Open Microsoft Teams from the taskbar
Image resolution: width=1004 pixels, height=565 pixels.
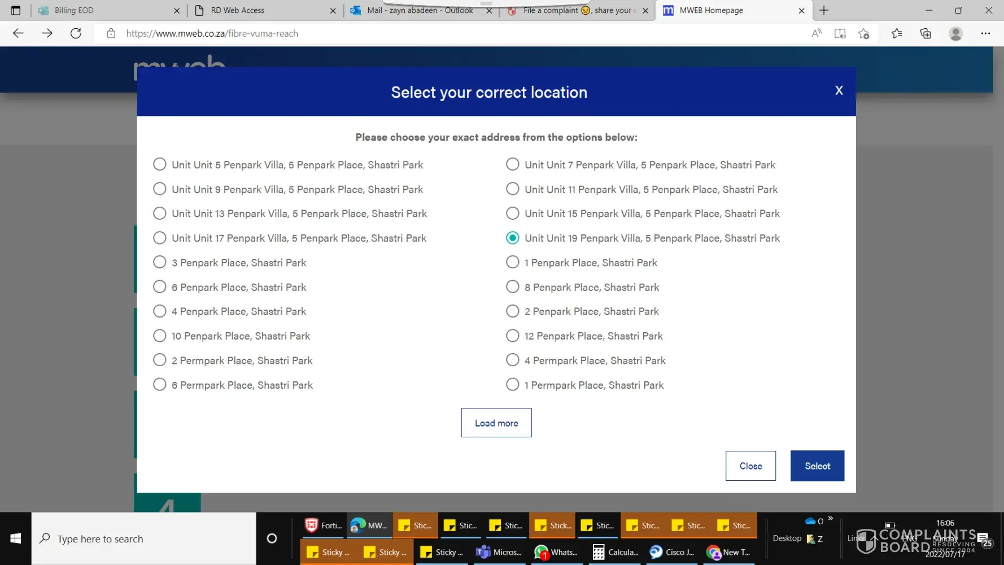[499, 552]
